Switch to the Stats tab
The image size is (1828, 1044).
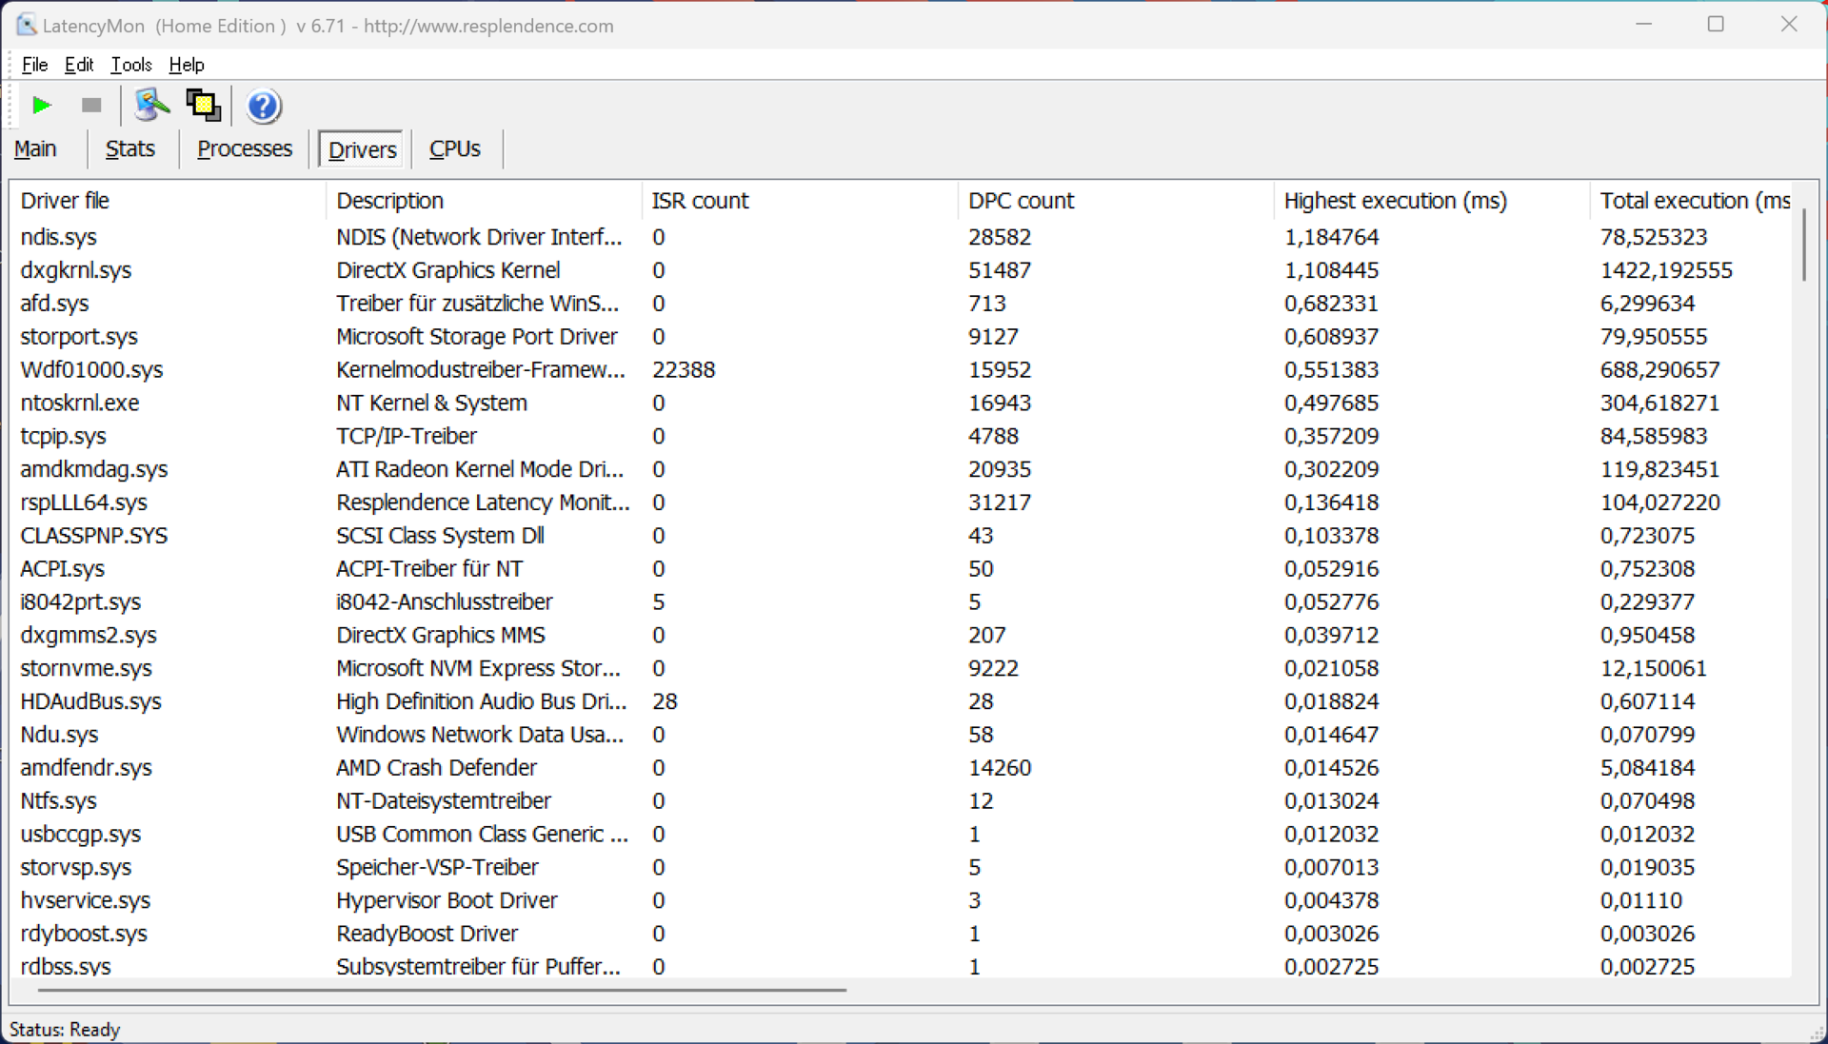pyautogui.click(x=130, y=149)
